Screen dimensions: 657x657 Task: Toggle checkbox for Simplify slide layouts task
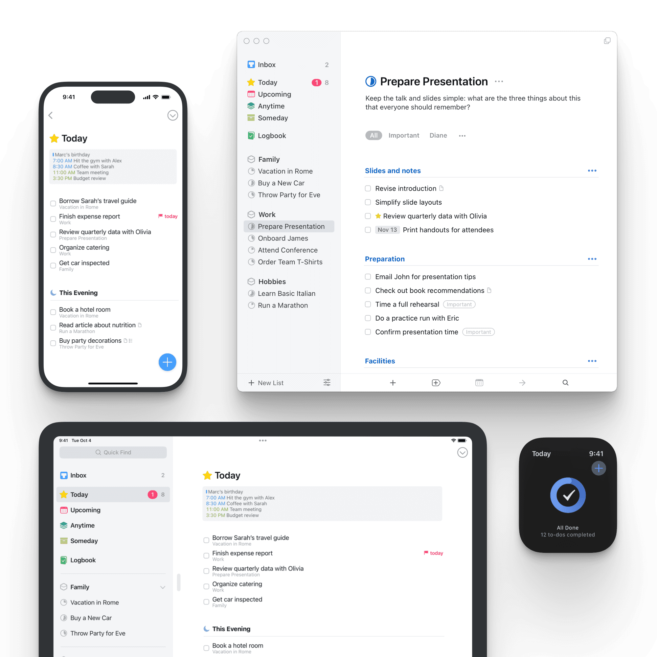point(368,202)
